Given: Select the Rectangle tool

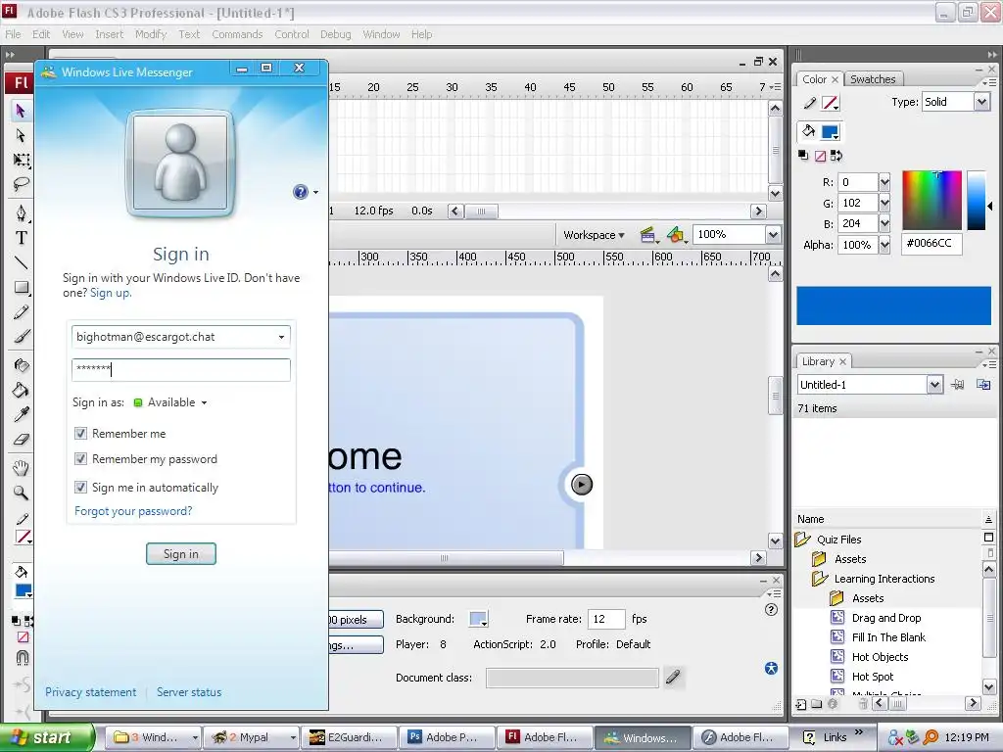Looking at the screenshot, I should [22, 288].
